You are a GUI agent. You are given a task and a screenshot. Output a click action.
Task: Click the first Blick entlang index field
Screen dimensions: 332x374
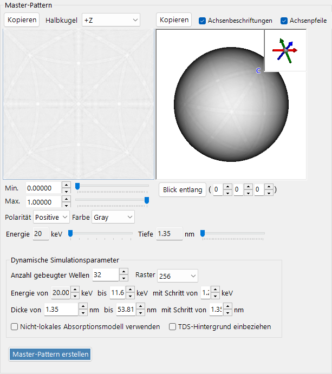click(x=218, y=189)
